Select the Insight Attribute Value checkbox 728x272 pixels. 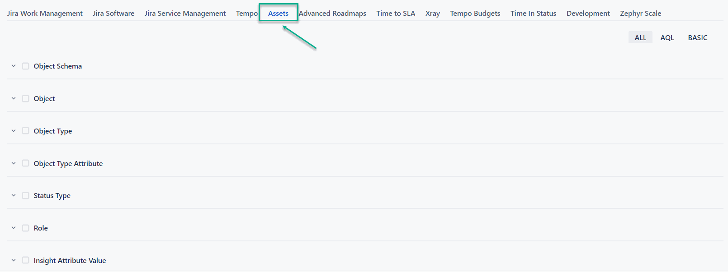pos(26,260)
